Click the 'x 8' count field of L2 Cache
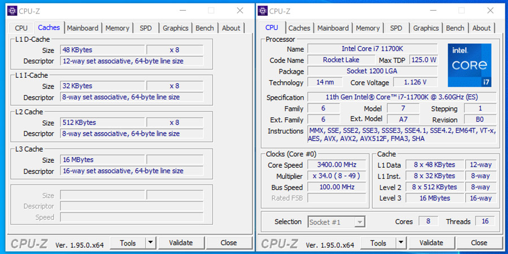 click(175, 122)
